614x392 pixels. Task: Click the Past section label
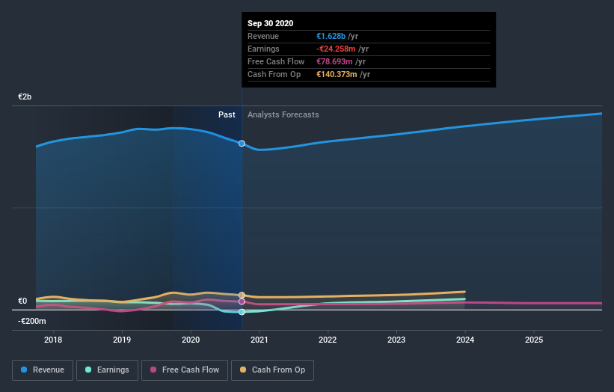click(x=227, y=114)
